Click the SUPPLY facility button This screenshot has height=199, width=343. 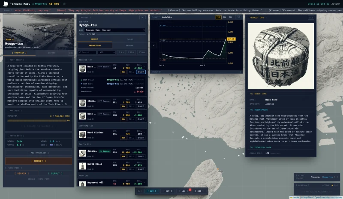55,173
